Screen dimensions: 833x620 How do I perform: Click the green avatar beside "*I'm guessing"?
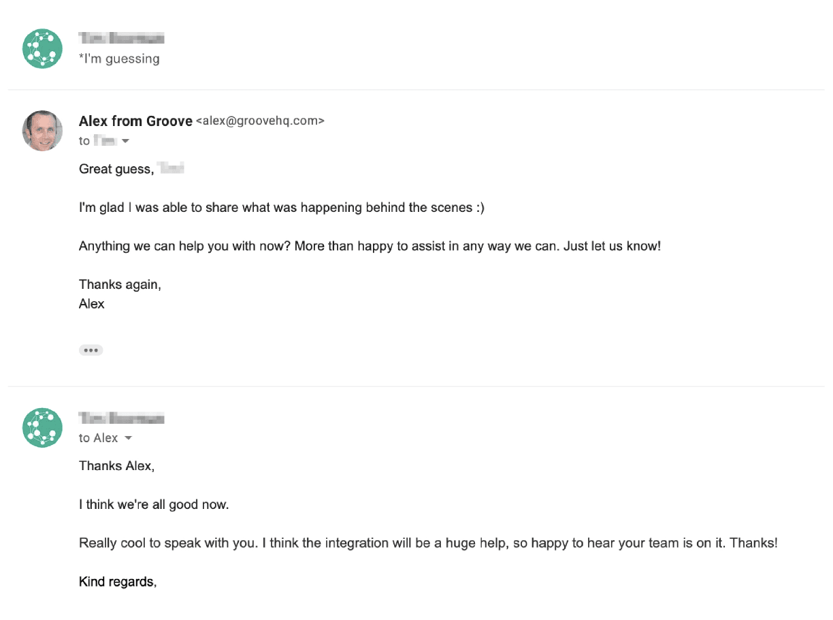pos(42,48)
